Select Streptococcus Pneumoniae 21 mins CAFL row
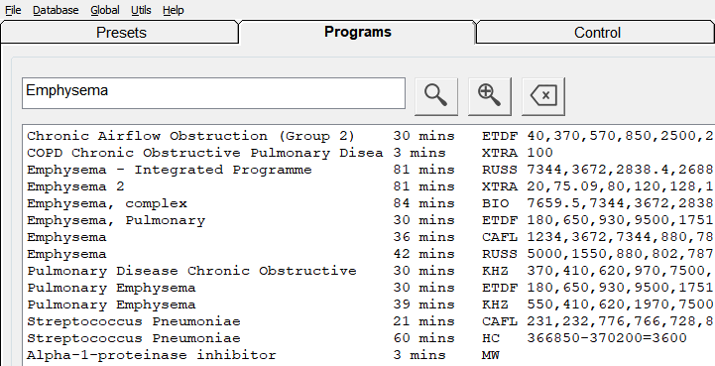 coord(370,321)
